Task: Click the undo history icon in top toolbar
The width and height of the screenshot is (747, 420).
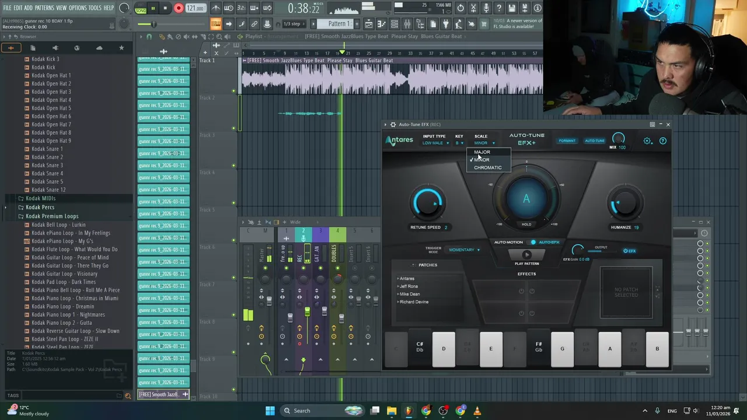Action: (460, 8)
